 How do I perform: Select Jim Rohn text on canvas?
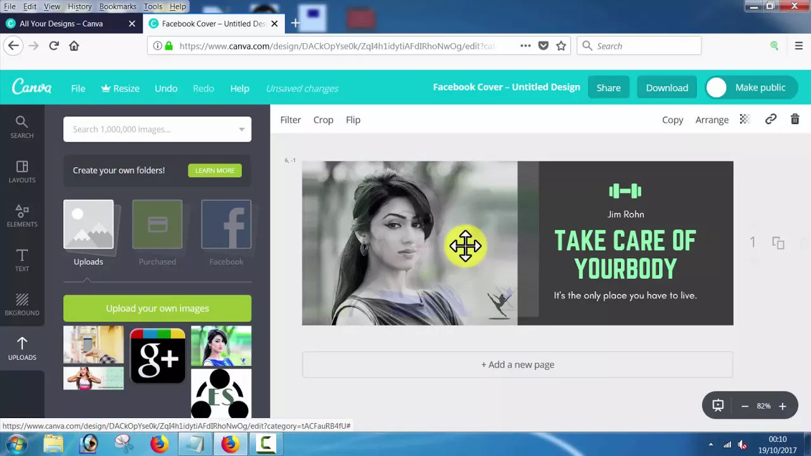[625, 214]
